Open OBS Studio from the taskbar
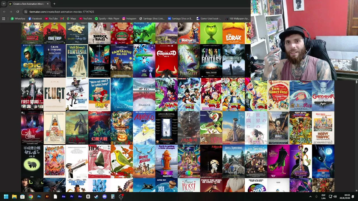358x201 pixels. pos(121,197)
